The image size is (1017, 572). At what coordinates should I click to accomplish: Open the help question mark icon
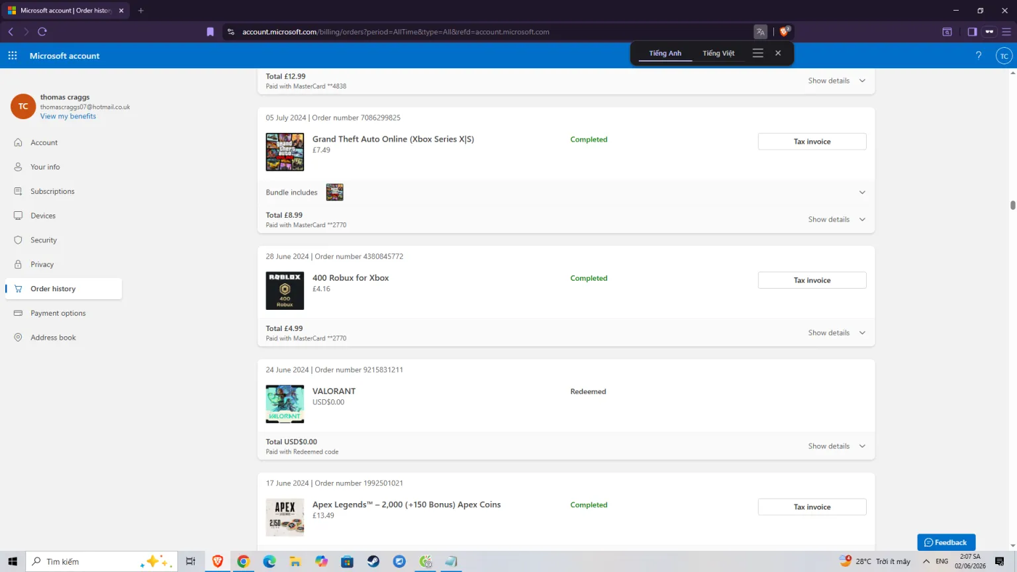pyautogui.click(x=979, y=56)
